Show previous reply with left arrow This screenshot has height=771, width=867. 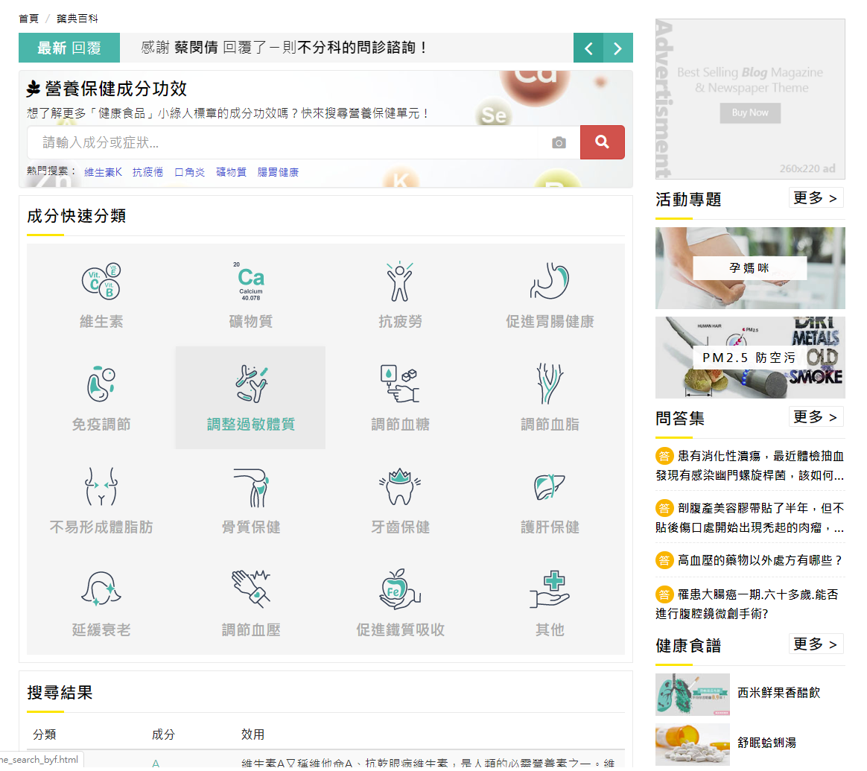pos(588,48)
